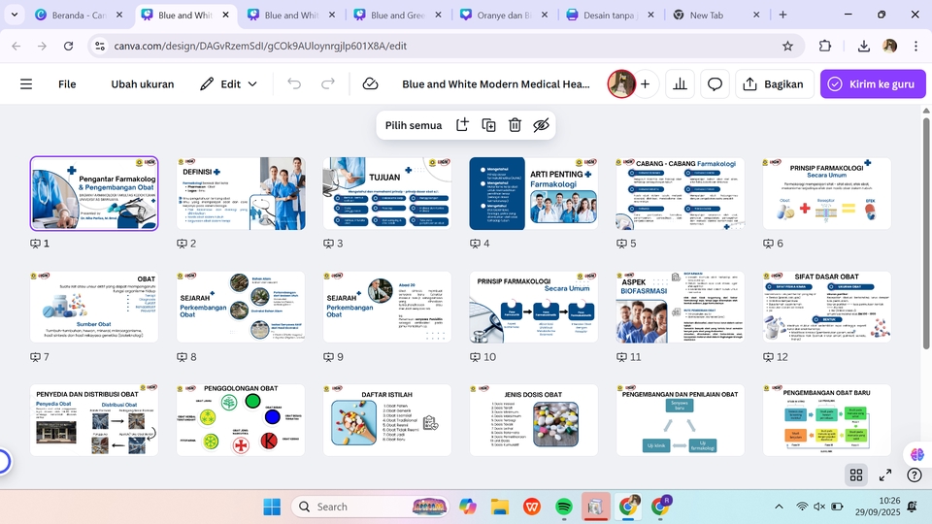This screenshot has height=524, width=932.
Task: Enter fullscreen presentation mode
Action: [885, 475]
